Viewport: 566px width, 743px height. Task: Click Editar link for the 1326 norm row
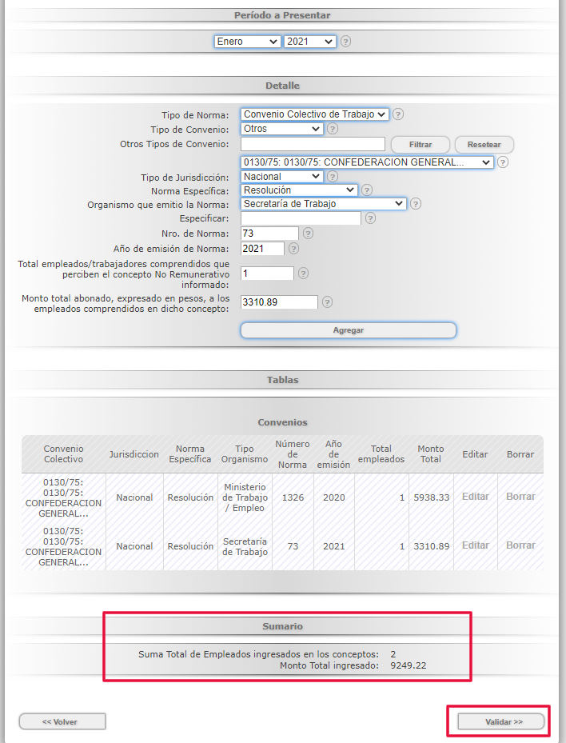click(x=475, y=497)
